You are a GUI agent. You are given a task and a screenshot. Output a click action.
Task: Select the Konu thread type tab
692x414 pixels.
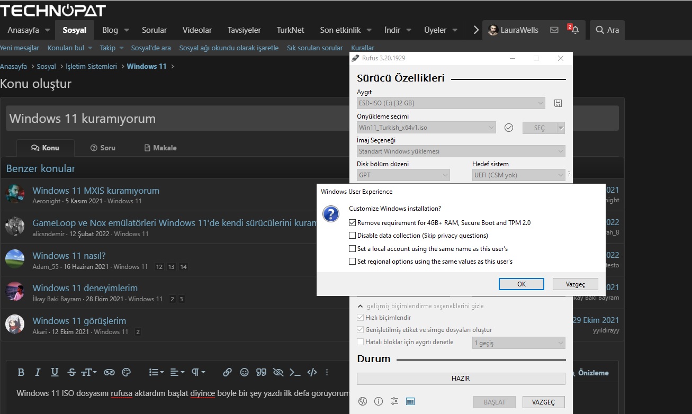pos(46,148)
